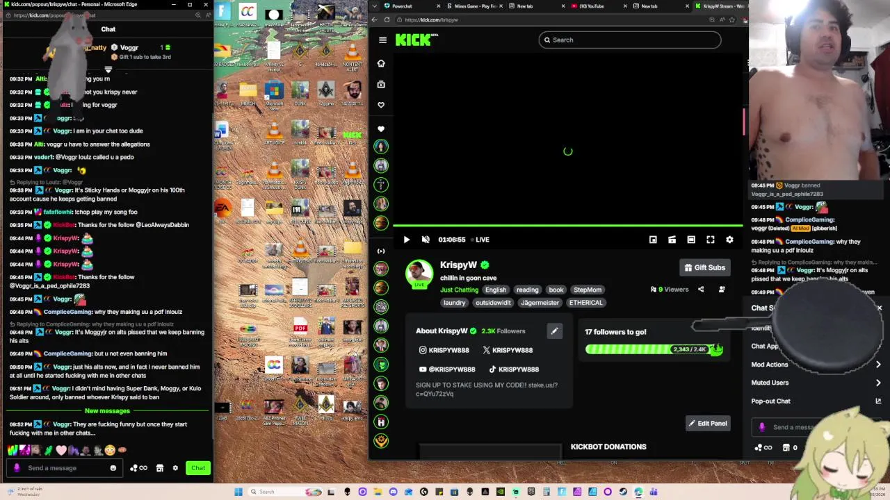Select Pop-out Chat menu entry
The height and width of the screenshot is (500, 890).
point(815,401)
